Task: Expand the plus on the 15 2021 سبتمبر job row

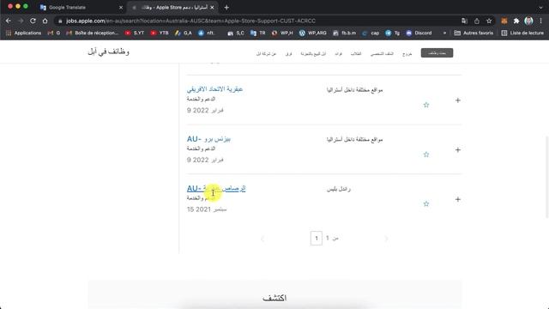Action: pos(457,199)
